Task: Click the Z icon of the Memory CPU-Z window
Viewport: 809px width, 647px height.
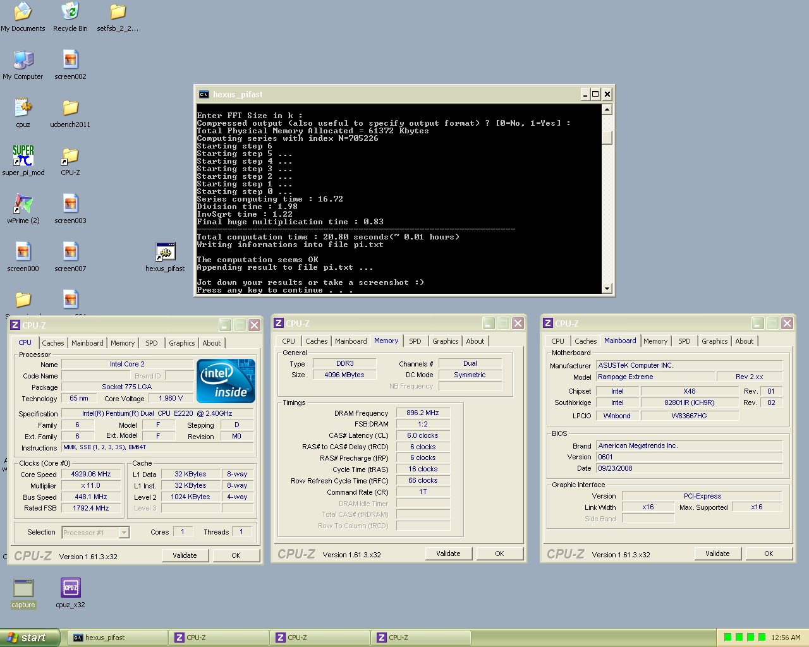Action: pos(279,323)
